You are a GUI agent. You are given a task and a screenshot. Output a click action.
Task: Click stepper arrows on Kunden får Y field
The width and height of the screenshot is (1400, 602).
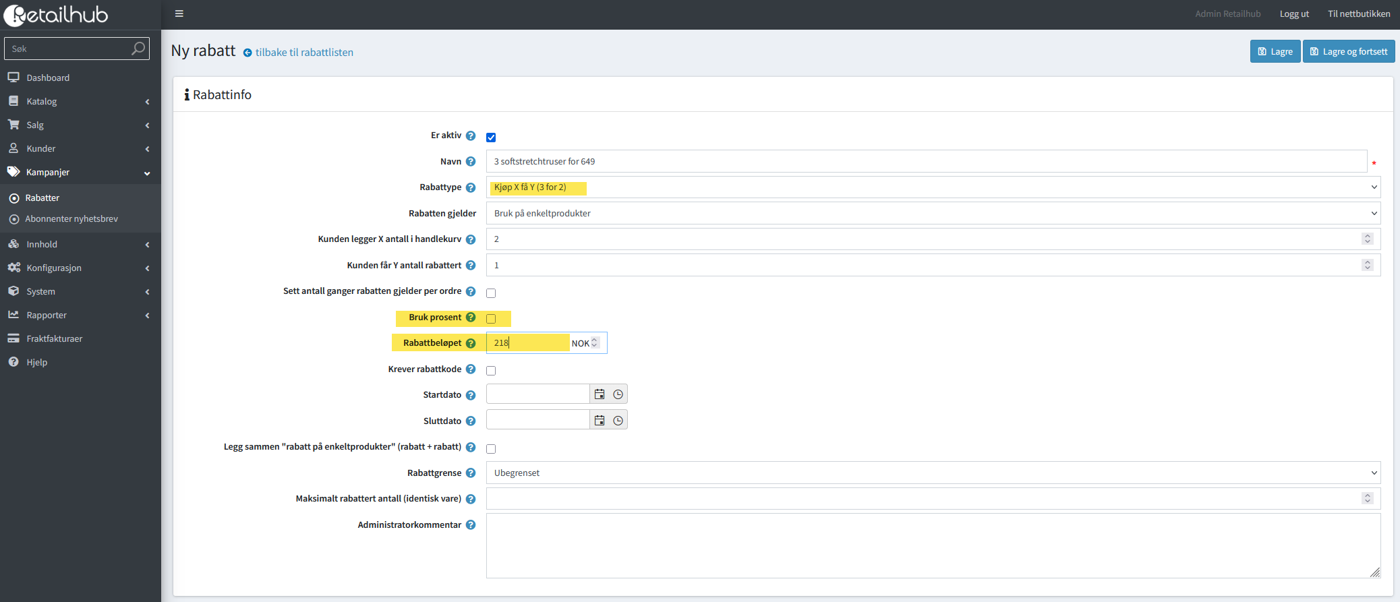(1367, 265)
